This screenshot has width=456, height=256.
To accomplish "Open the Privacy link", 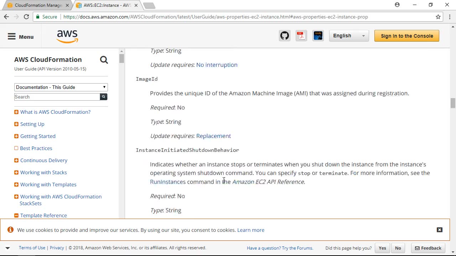I will [57, 248].
